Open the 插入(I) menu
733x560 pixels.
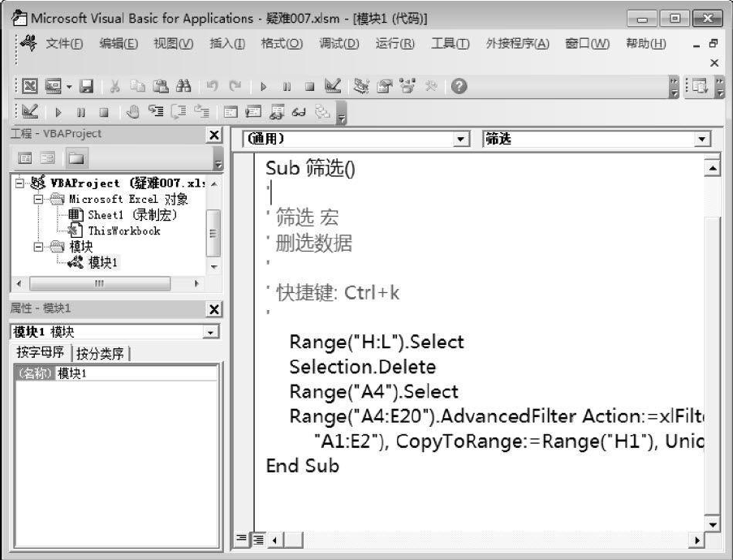tap(227, 44)
